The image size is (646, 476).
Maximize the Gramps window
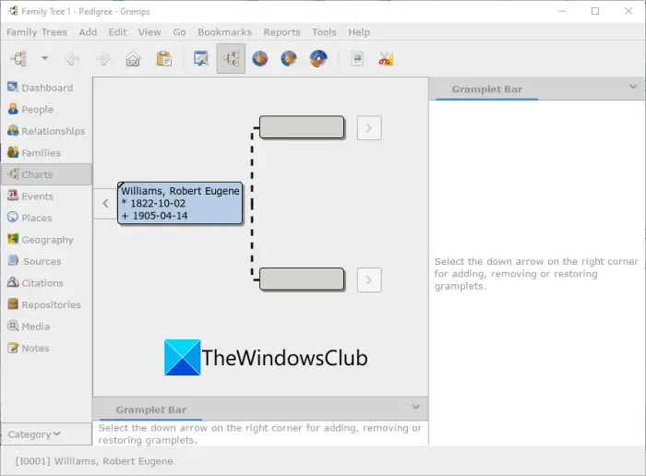(595, 11)
